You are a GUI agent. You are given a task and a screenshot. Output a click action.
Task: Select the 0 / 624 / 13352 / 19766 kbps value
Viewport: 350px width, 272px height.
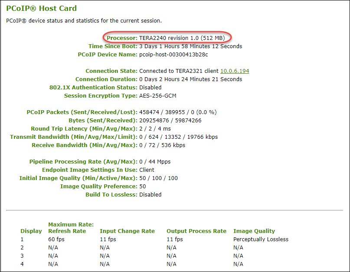point(178,137)
